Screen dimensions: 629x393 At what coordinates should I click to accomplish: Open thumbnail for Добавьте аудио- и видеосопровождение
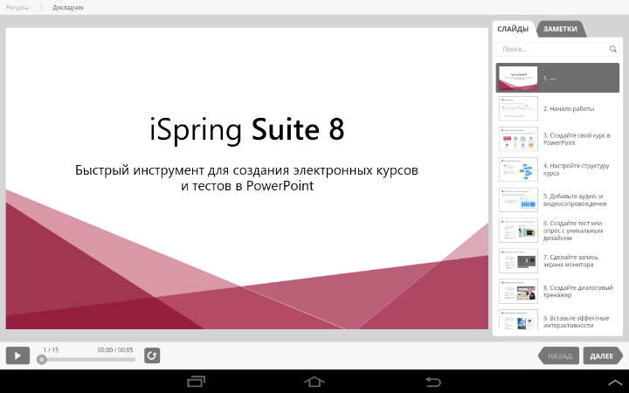[x=518, y=200]
